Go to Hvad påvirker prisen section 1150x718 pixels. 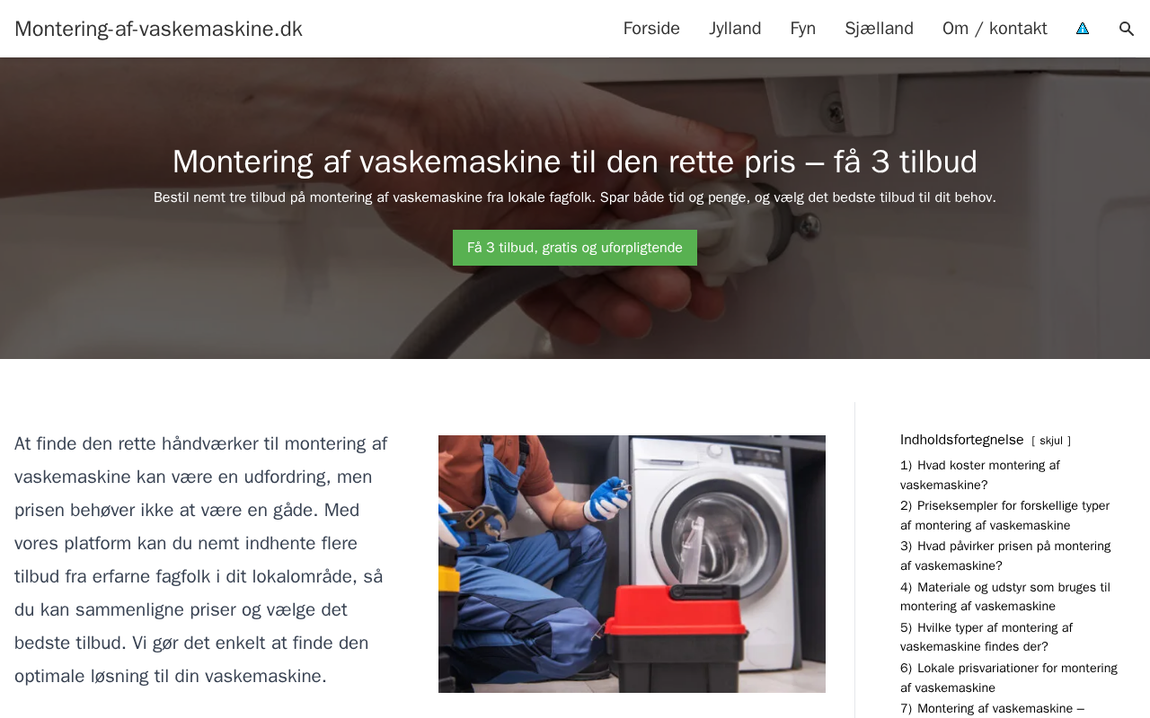[x=1005, y=556]
